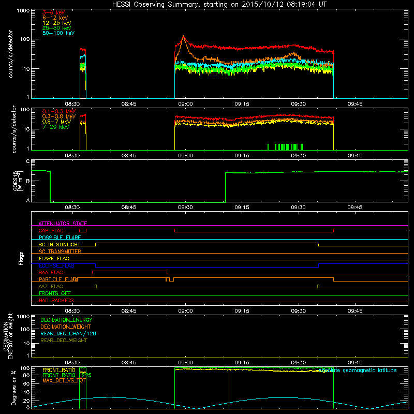Click the 7-20 MeV legend label
Image resolution: width=414 pixels, height=414 pixels.
point(55,127)
